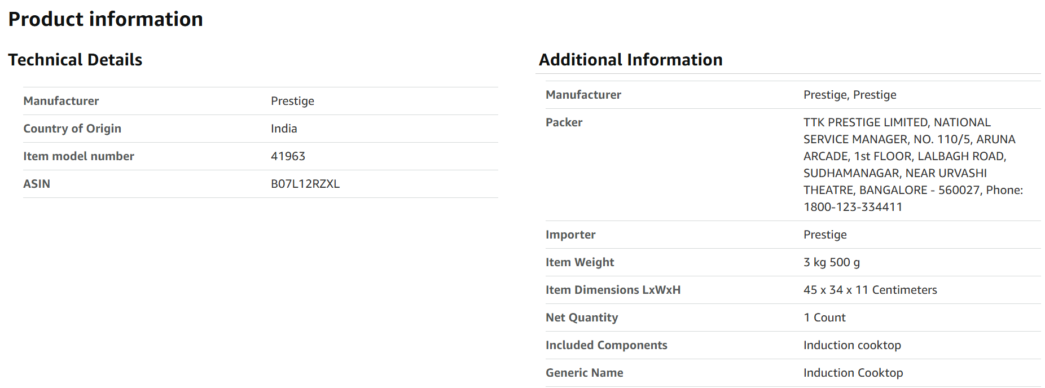
Task: Click the 1 Count value
Action: tap(824, 318)
